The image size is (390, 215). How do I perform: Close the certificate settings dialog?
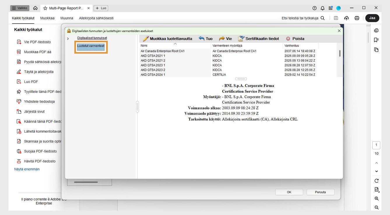(x=339, y=31)
